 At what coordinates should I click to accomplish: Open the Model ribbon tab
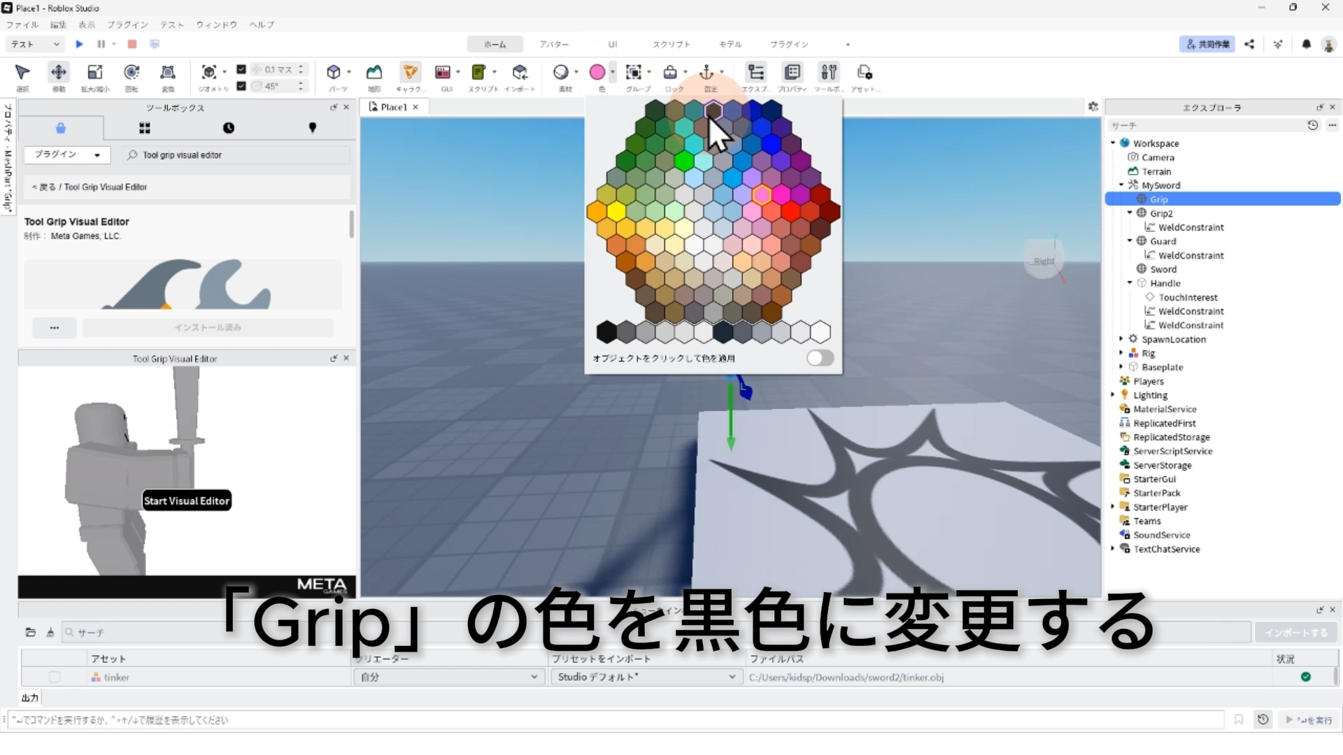(x=730, y=44)
